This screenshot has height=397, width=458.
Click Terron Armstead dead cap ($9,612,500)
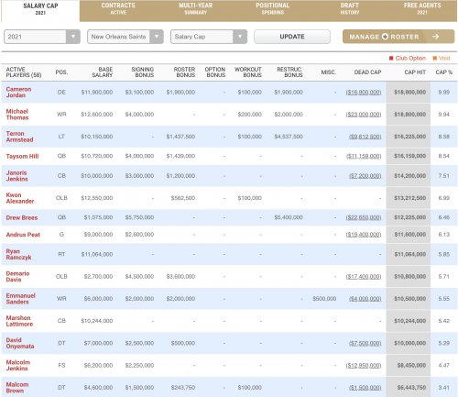click(365, 137)
